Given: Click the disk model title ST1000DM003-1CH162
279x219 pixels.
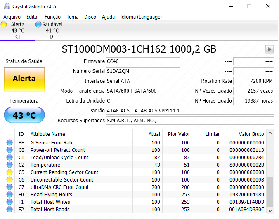Looking at the screenshot, I should point(139,49).
